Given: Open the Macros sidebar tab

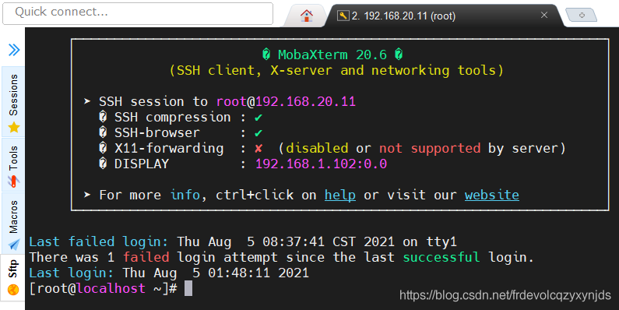Looking at the screenshot, I should [13, 223].
